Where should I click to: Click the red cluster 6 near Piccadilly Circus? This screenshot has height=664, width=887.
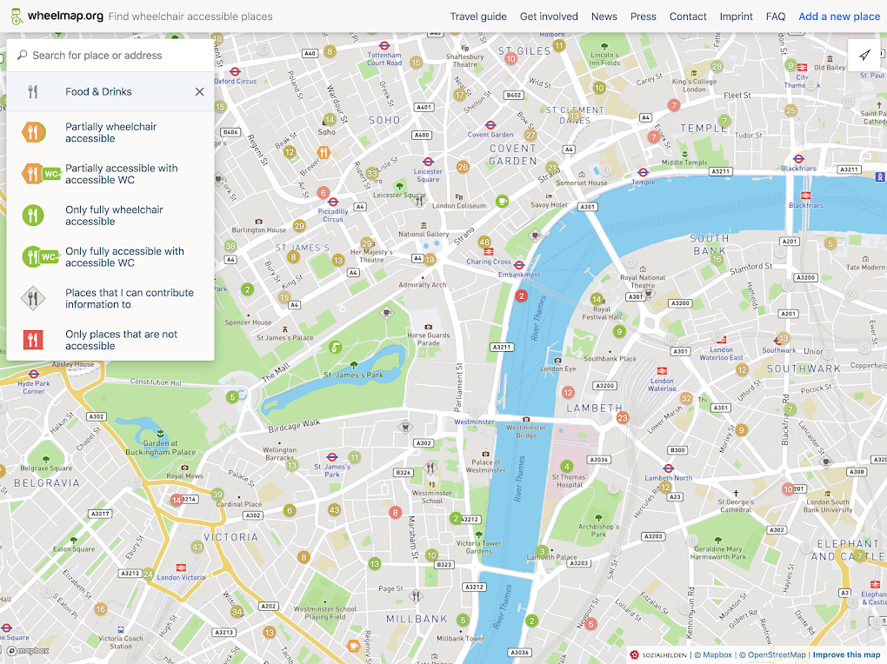coord(323,192)
